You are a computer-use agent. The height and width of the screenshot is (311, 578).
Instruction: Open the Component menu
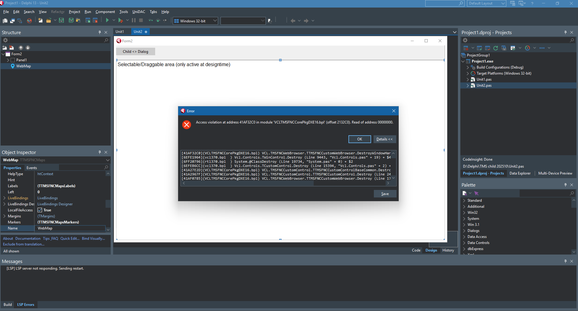click(x=105, y=12)
